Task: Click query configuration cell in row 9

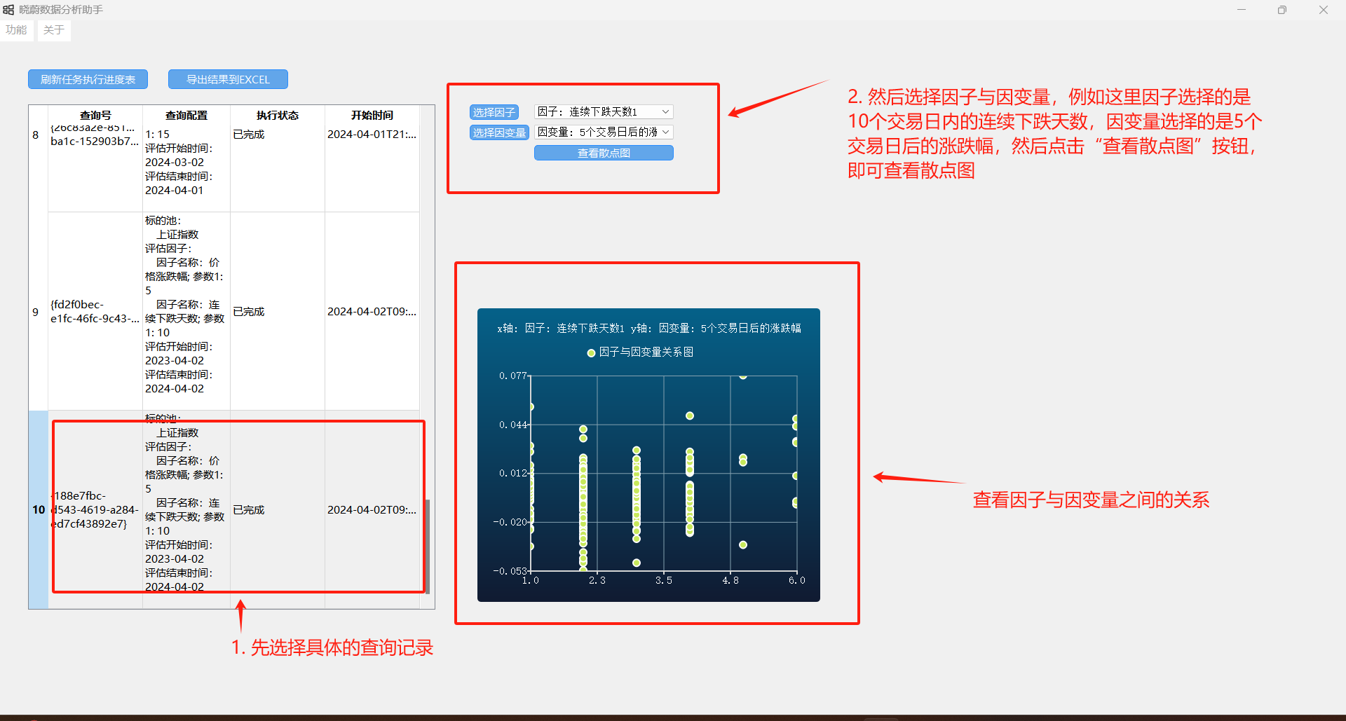Action: click(186, 312)
